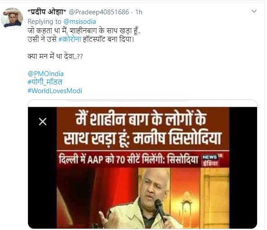Open the #कोरोना hashtag
Screen dimensions: 267x230
tap(70, 39)
